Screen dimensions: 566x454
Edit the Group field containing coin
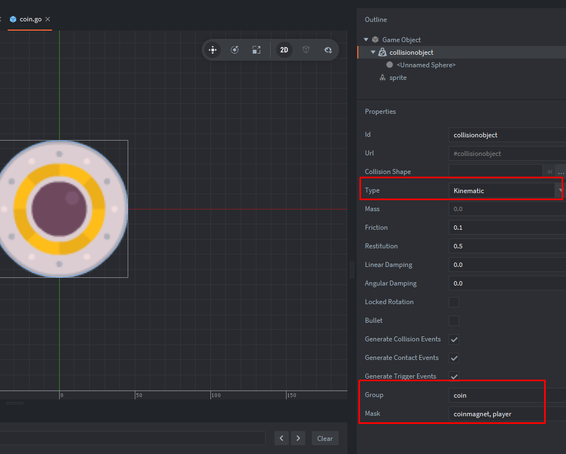(x=507, y=395)
